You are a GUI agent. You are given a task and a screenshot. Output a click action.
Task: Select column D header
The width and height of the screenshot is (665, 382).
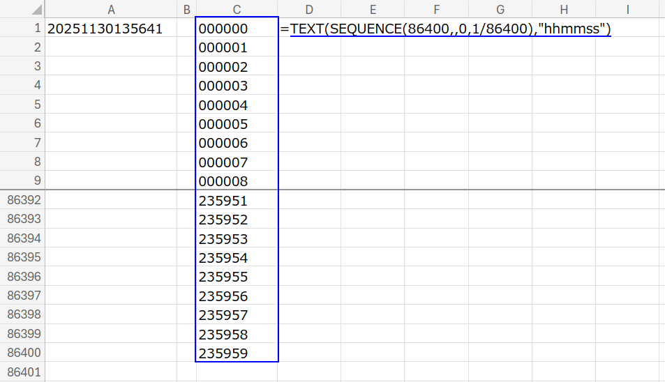coord(309,10)
